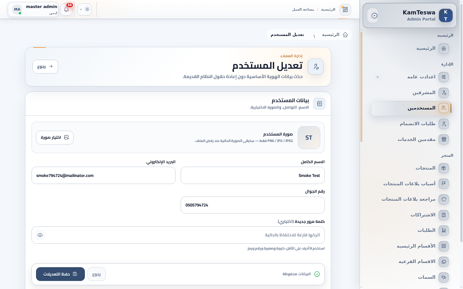The height and width of the screenshot is (289, 463).
Task: Click the sun theme icon
Action: 87,9
